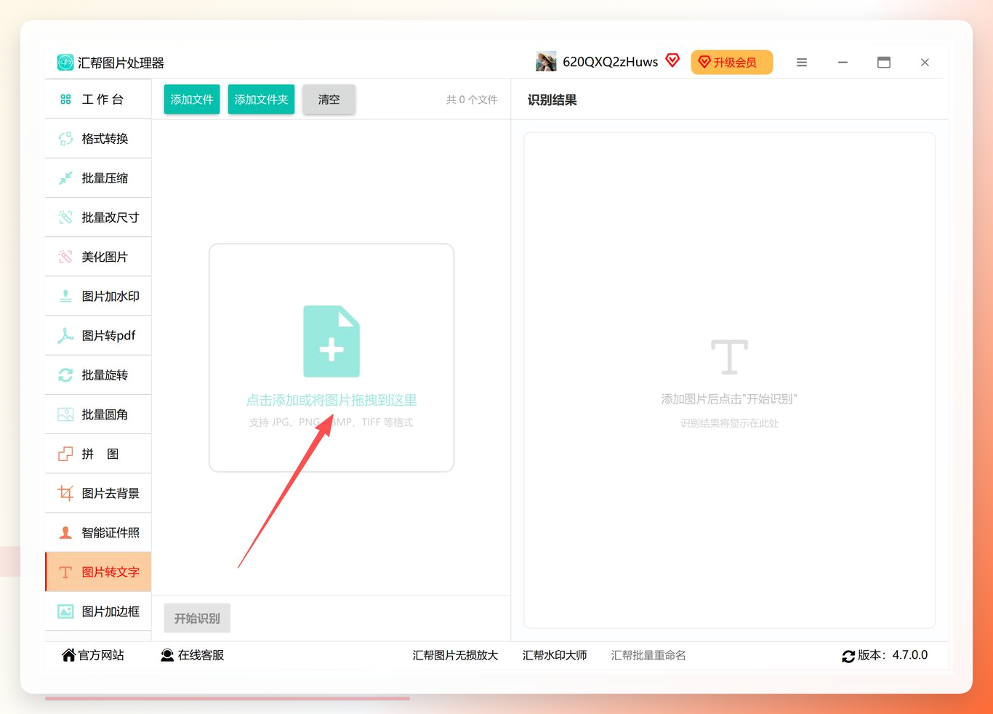This screenshot has width=993, height=714.
Task: Click the red VIP diamond beside username
Action: [x=672, y=60]
